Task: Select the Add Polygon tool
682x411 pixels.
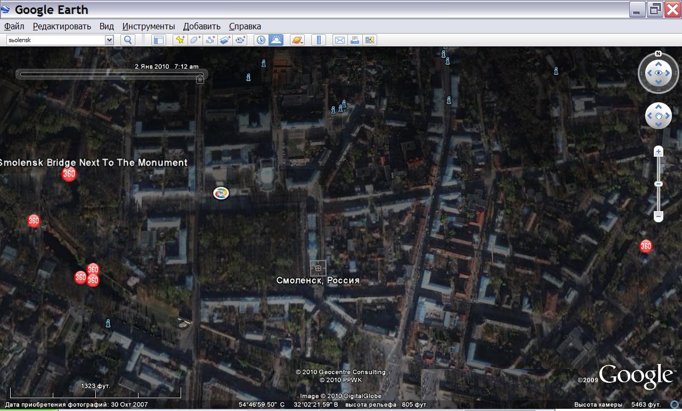Action: click(x=196, y=39)
